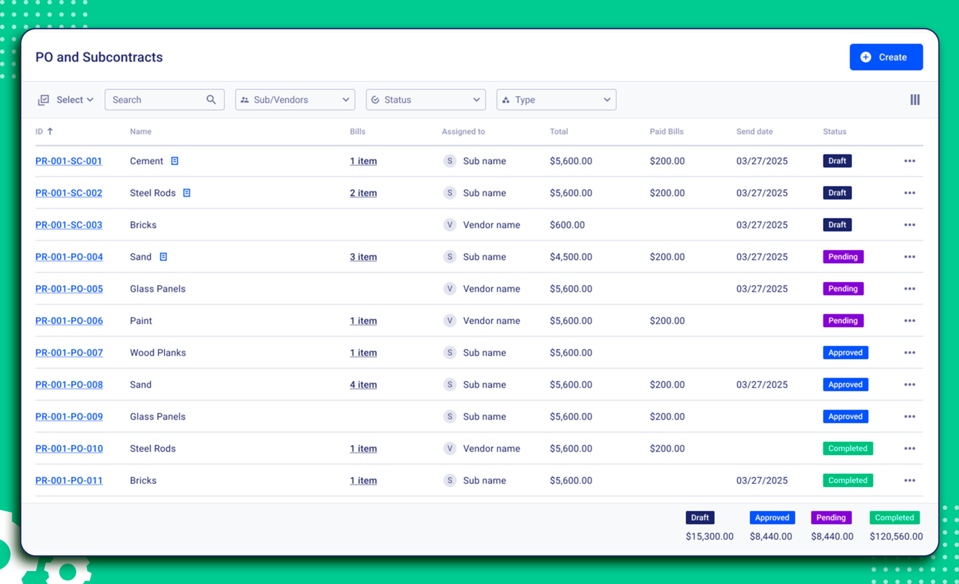Viewport: 959px width, 584px height.
Task: Click the Create button
Action: (x=886, y=57)
